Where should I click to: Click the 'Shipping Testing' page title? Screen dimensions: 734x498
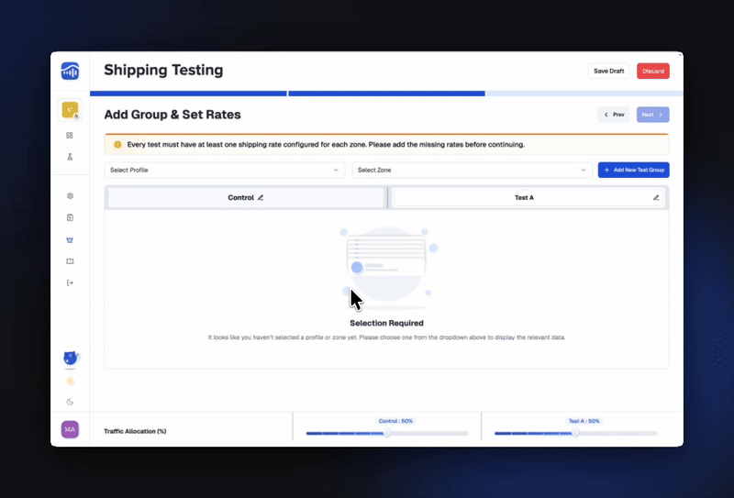(x=163, y=71)
